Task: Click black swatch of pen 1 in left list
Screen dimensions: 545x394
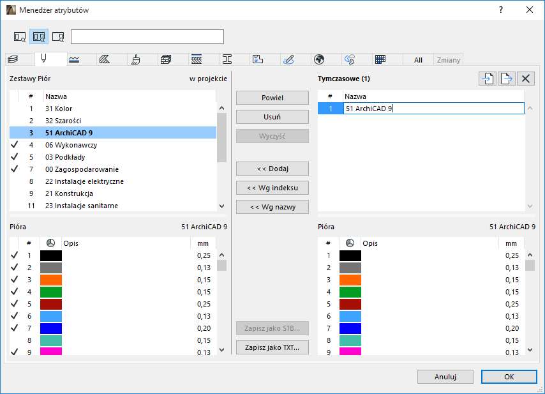Action: [51, 255]
